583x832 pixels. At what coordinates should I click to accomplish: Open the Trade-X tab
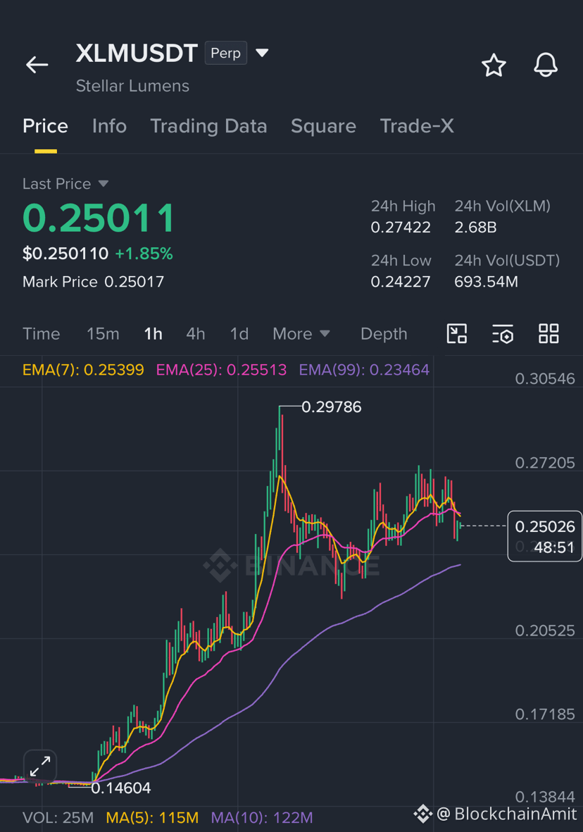(417, 126)
